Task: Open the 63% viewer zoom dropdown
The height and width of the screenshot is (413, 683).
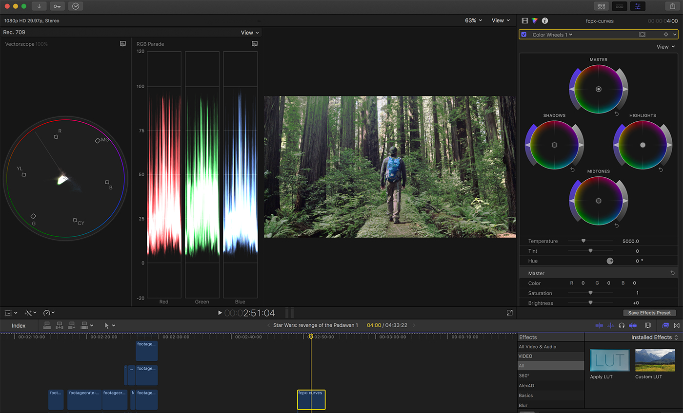Action: pos(472,20)
